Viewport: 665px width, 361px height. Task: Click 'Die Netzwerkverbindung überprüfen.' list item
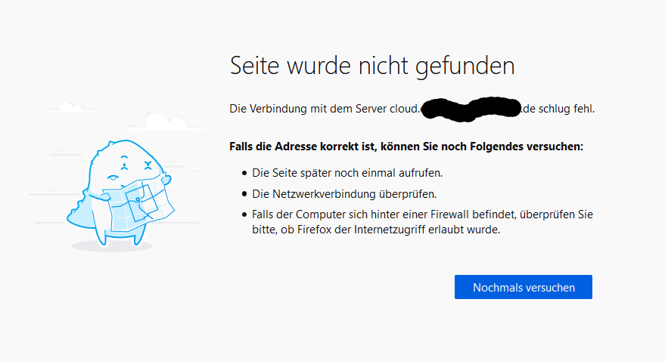tap(344, 194)
